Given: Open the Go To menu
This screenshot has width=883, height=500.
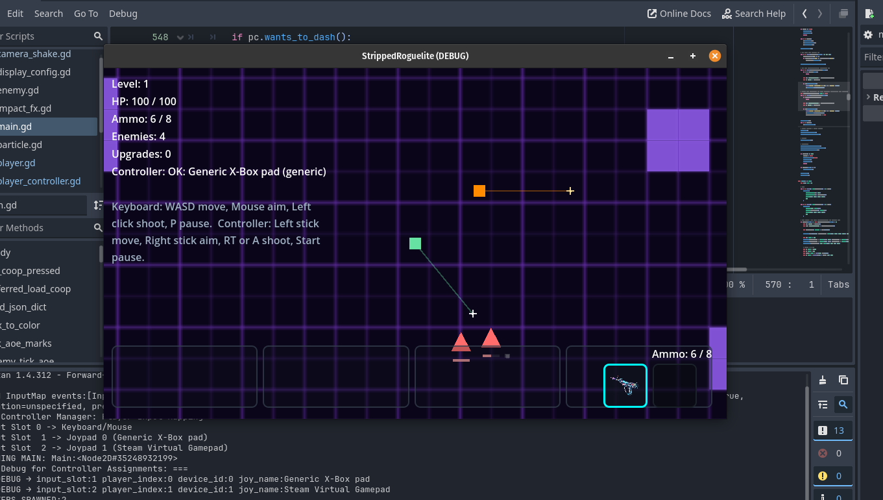Looking at the screenshot, I should 86,14.
